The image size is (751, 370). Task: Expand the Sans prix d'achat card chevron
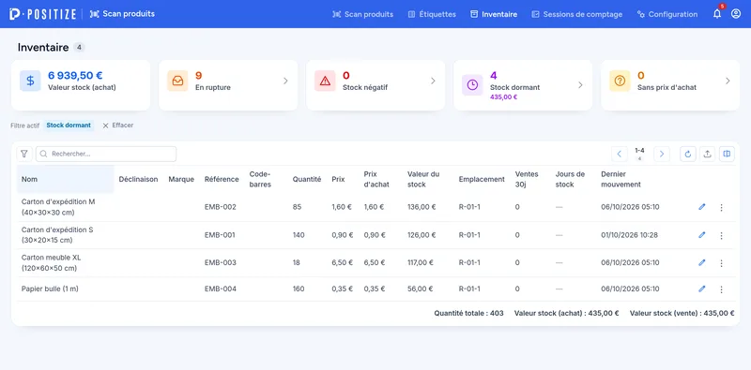click(728, 81)
